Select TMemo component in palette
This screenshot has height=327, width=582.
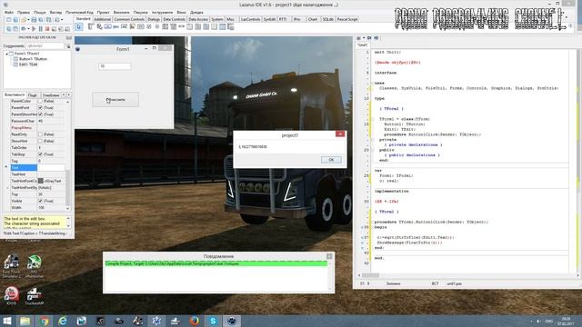[x=132, y=26]
